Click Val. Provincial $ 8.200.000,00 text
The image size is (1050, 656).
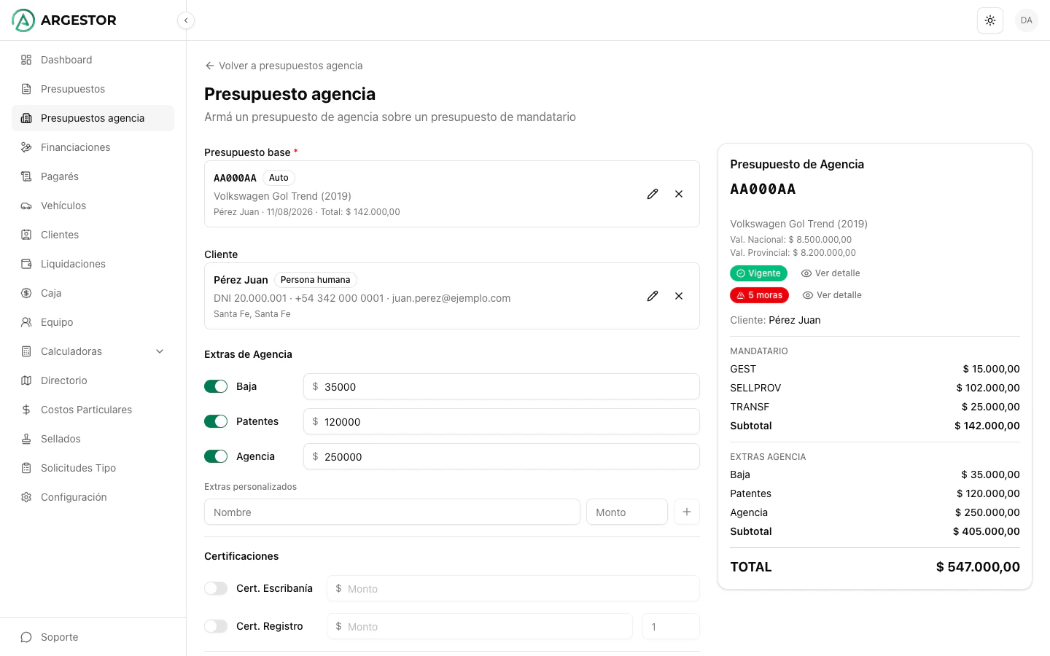[793, 253]
